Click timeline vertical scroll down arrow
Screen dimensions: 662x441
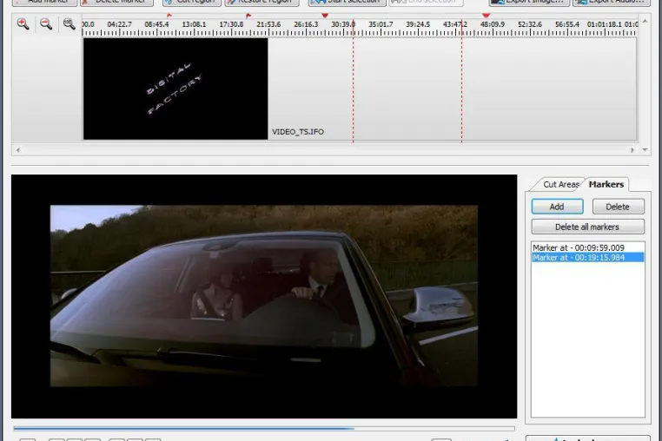[x=645, y=150]
